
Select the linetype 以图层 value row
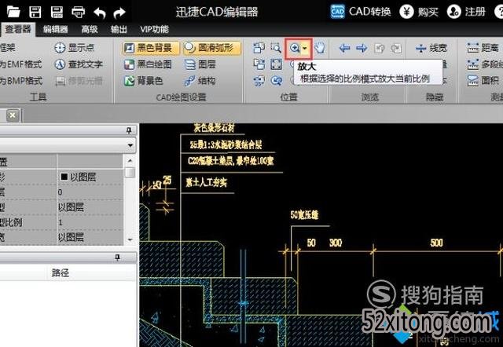(90, 207)
